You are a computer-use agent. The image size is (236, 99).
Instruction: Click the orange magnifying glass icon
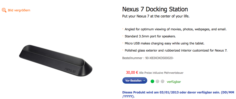click(x=4, y=10)
